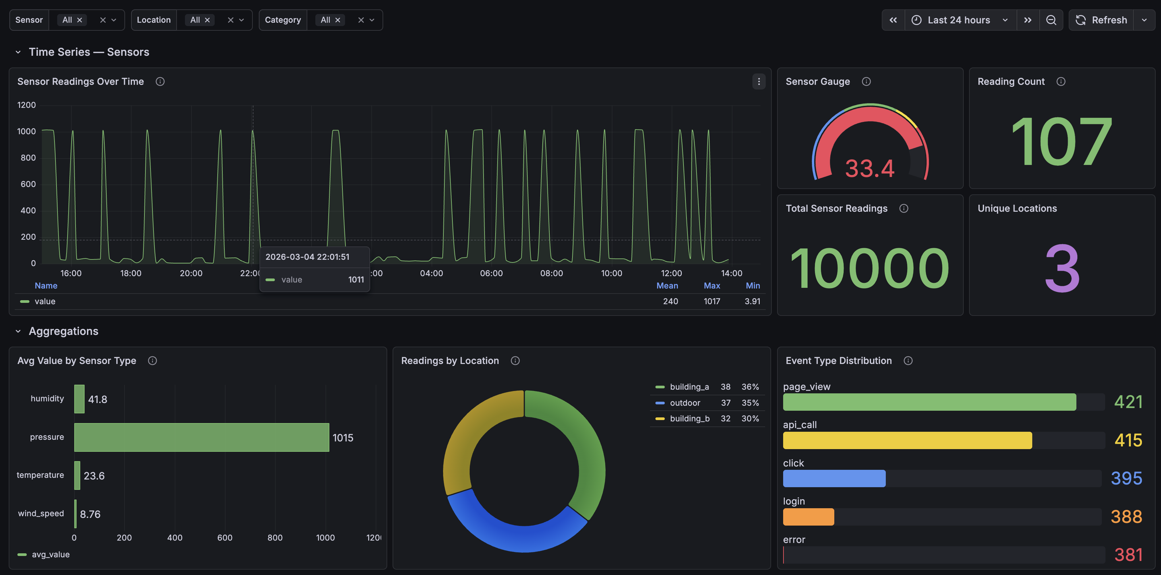The image size is (1161, 575).
Task: Clear the Sensor filter selection
Action: (103, 20)
